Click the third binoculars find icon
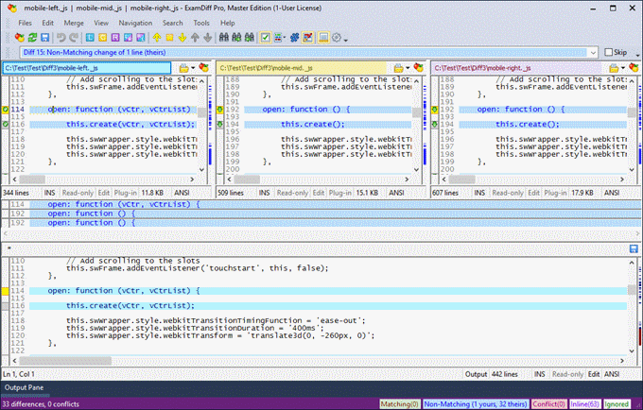This screenshot has height=410, width=643. (x=249, y=38)
